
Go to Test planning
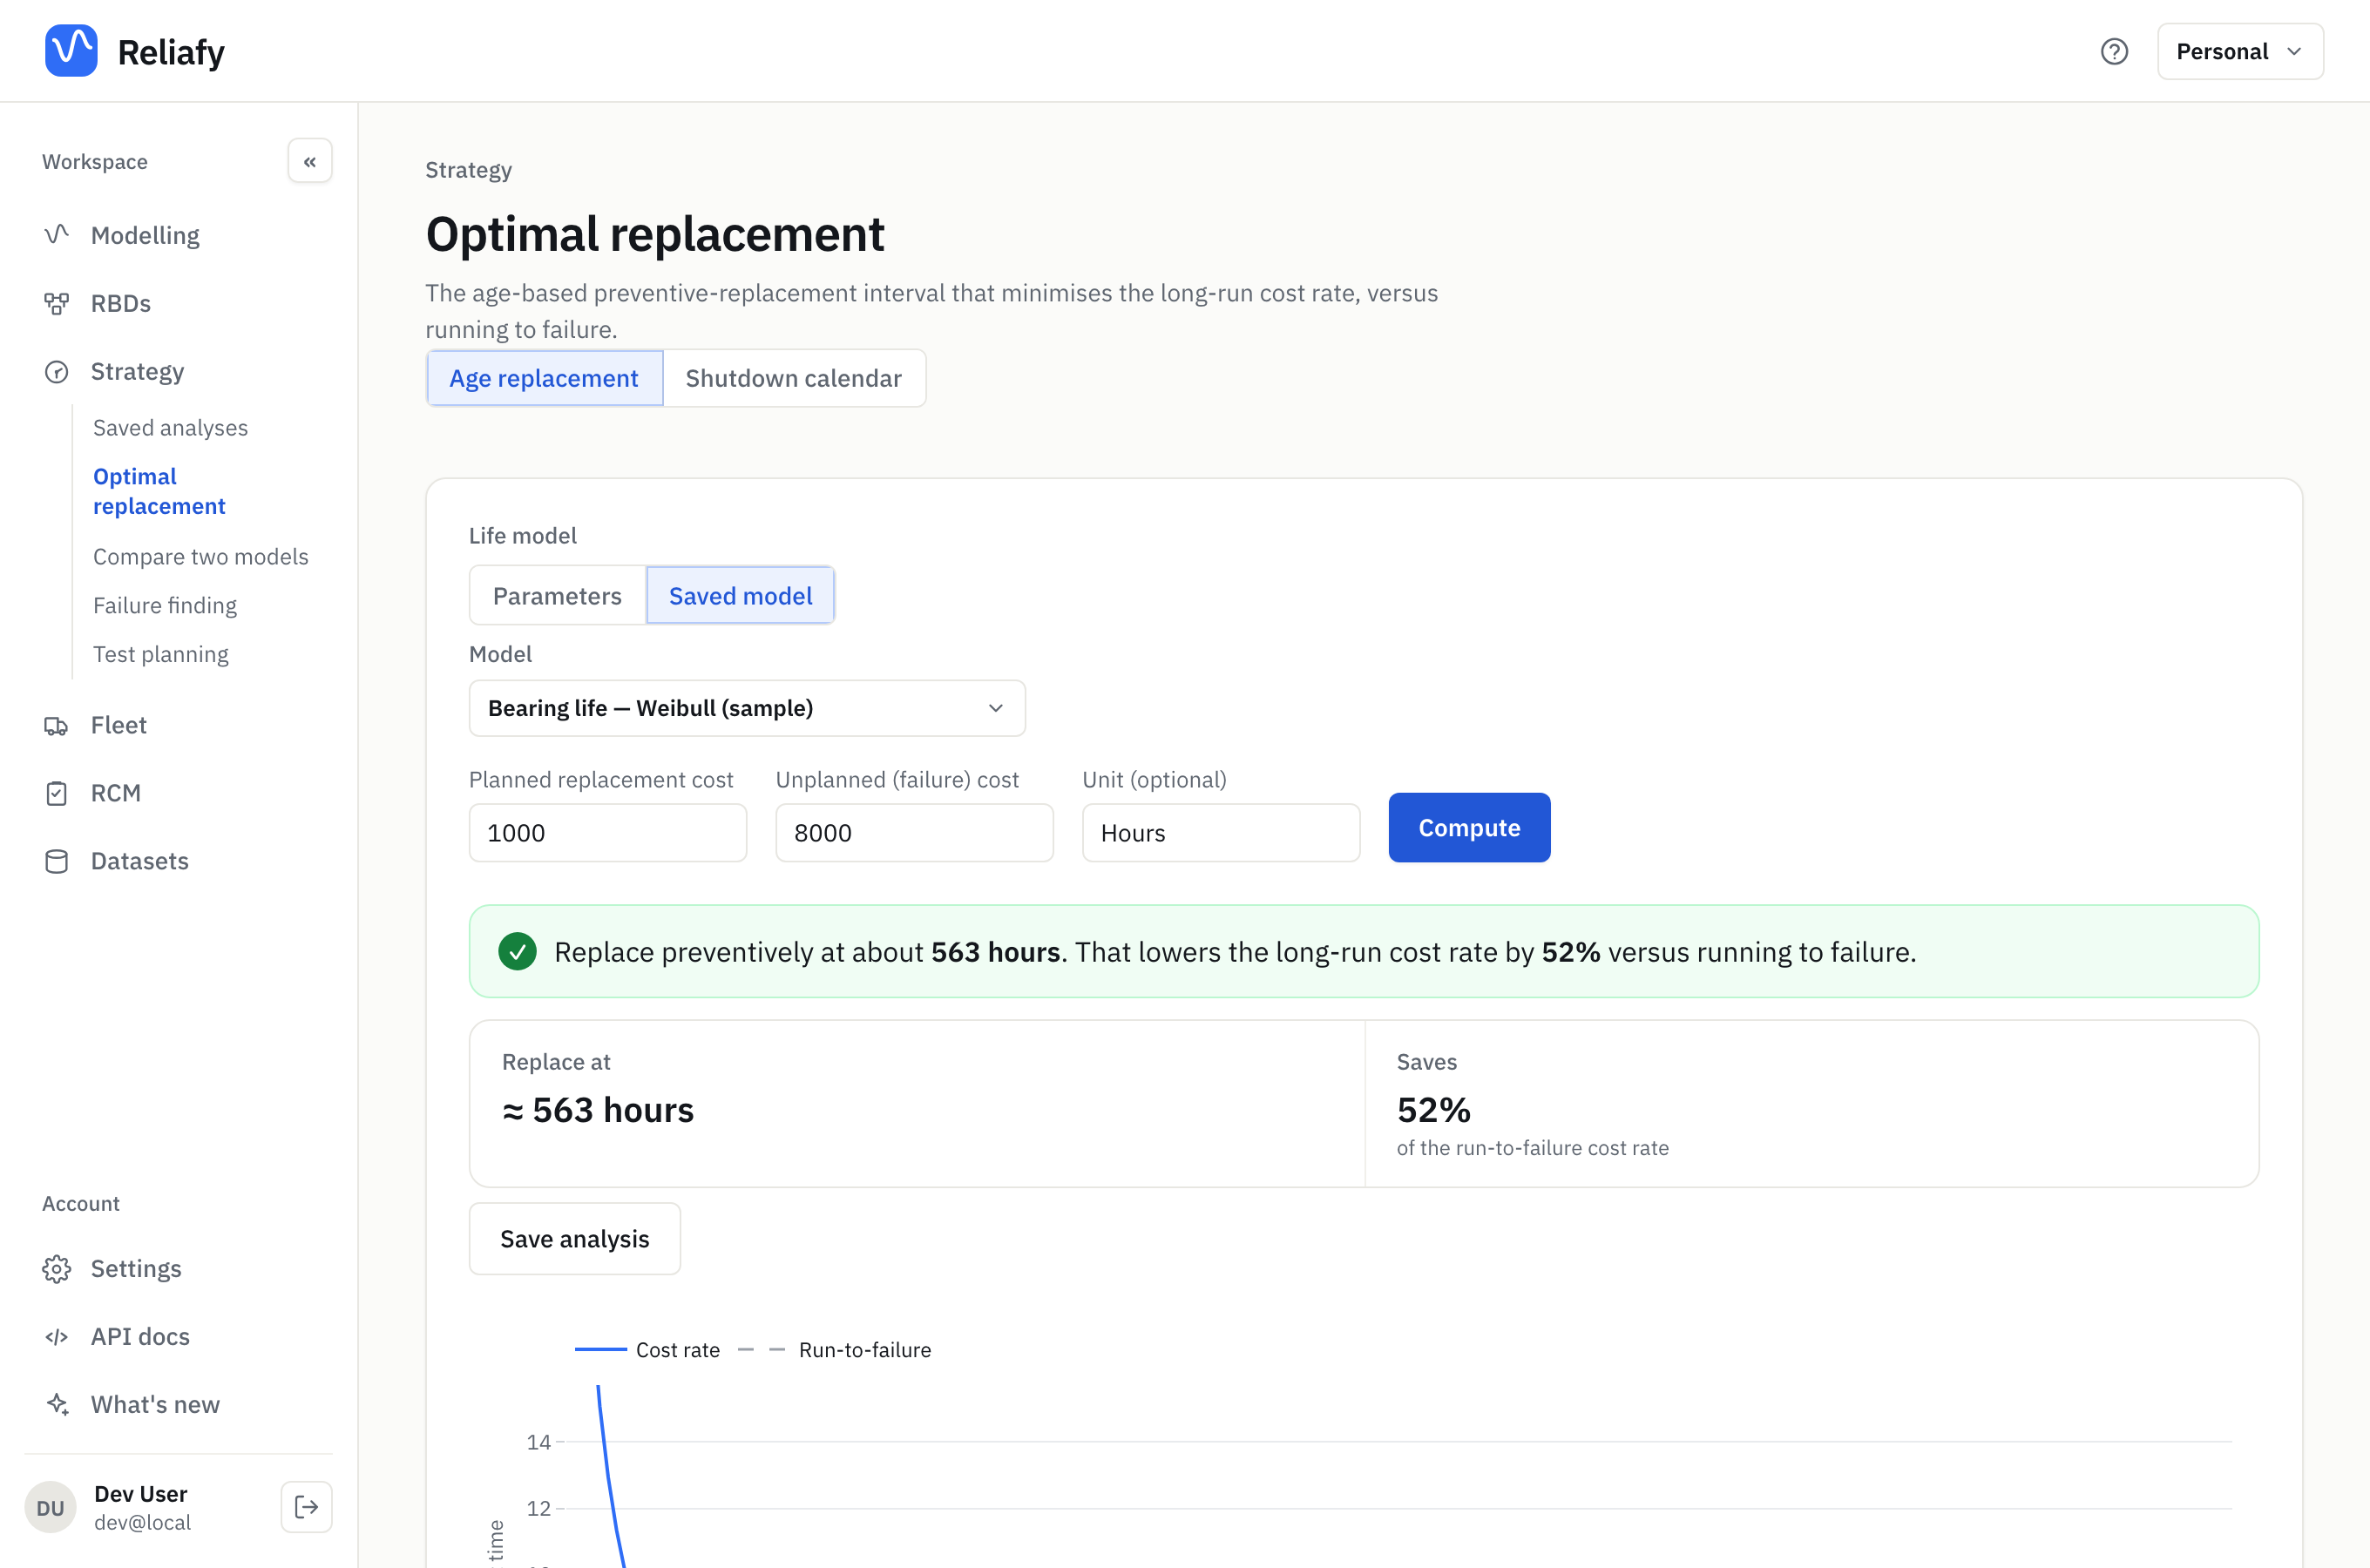click(161, 654)
